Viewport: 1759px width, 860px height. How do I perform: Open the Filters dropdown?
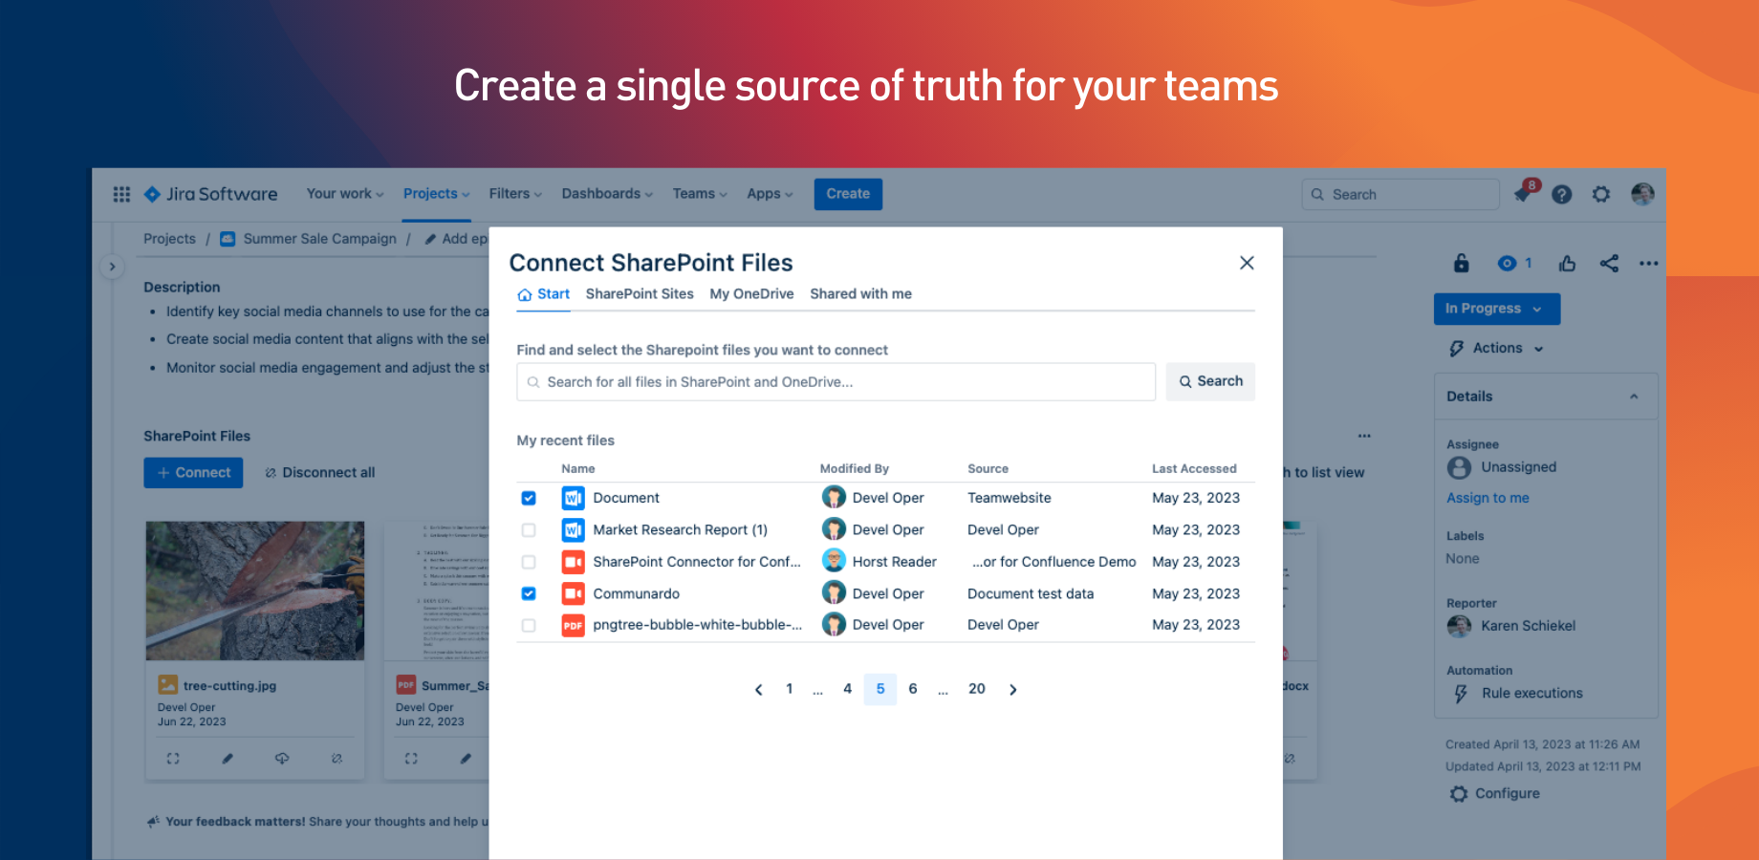click(x=515, y=194)
